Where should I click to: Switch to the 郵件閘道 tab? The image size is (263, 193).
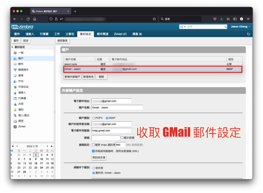[102, 34]
